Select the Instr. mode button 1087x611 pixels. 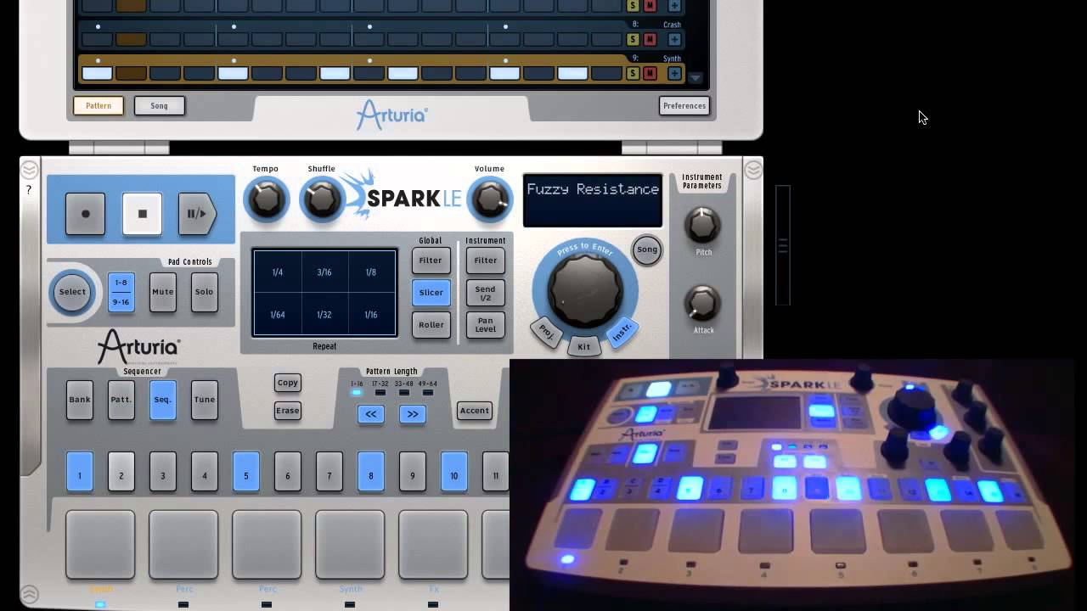pos(622,332)
